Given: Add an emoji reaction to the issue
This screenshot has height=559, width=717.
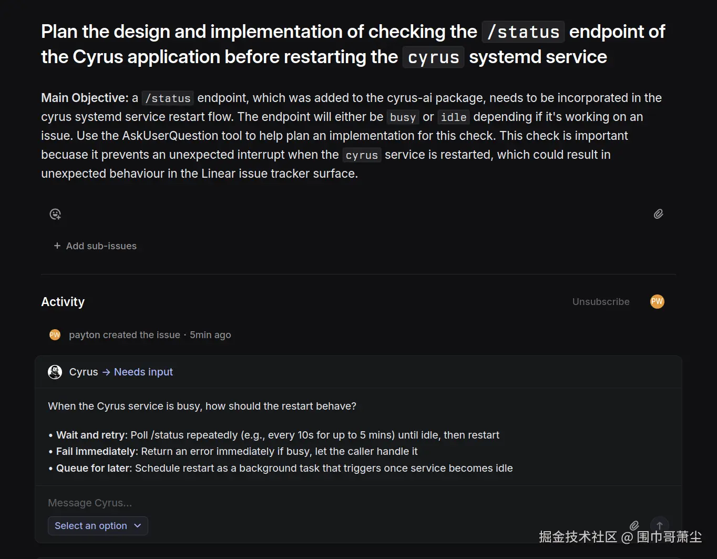Looking at the screenshot, I should click(55, 214).
